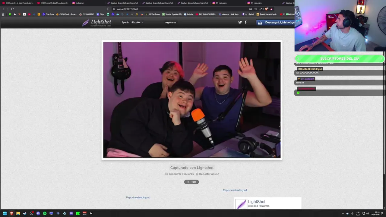Screen dimensions: 386x217
Task: Switch to Dentro De Los Departamentos tab
Action: [x=53, y=3]
